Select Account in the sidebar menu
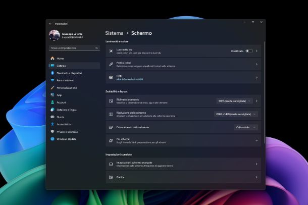Screen dimensions: 308x205 click(x=62, y=102)
